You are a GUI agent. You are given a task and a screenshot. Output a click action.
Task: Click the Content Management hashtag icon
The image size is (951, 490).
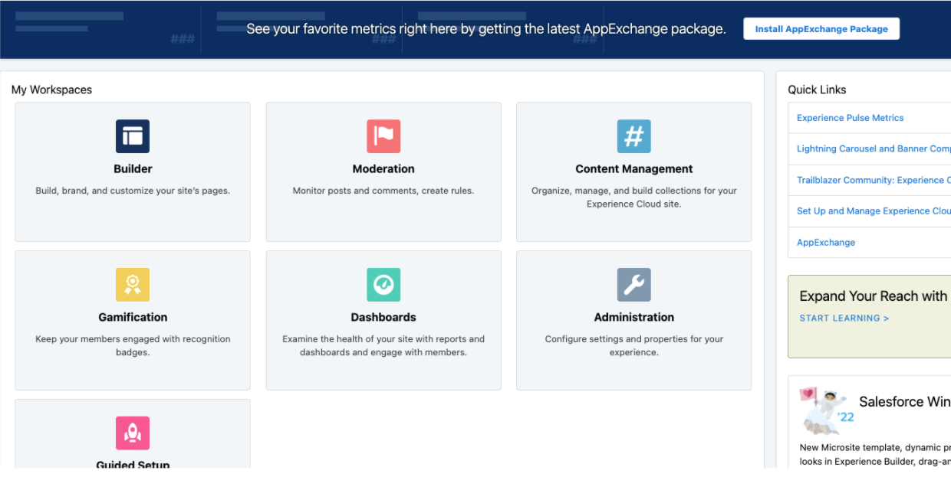(x=634, y=136)
